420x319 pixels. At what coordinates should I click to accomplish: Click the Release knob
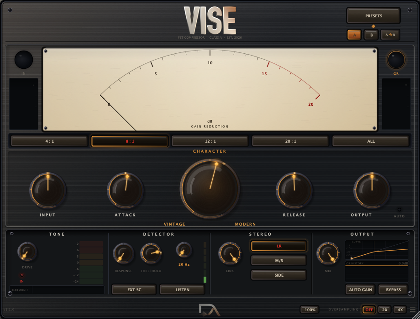(294, 190)
